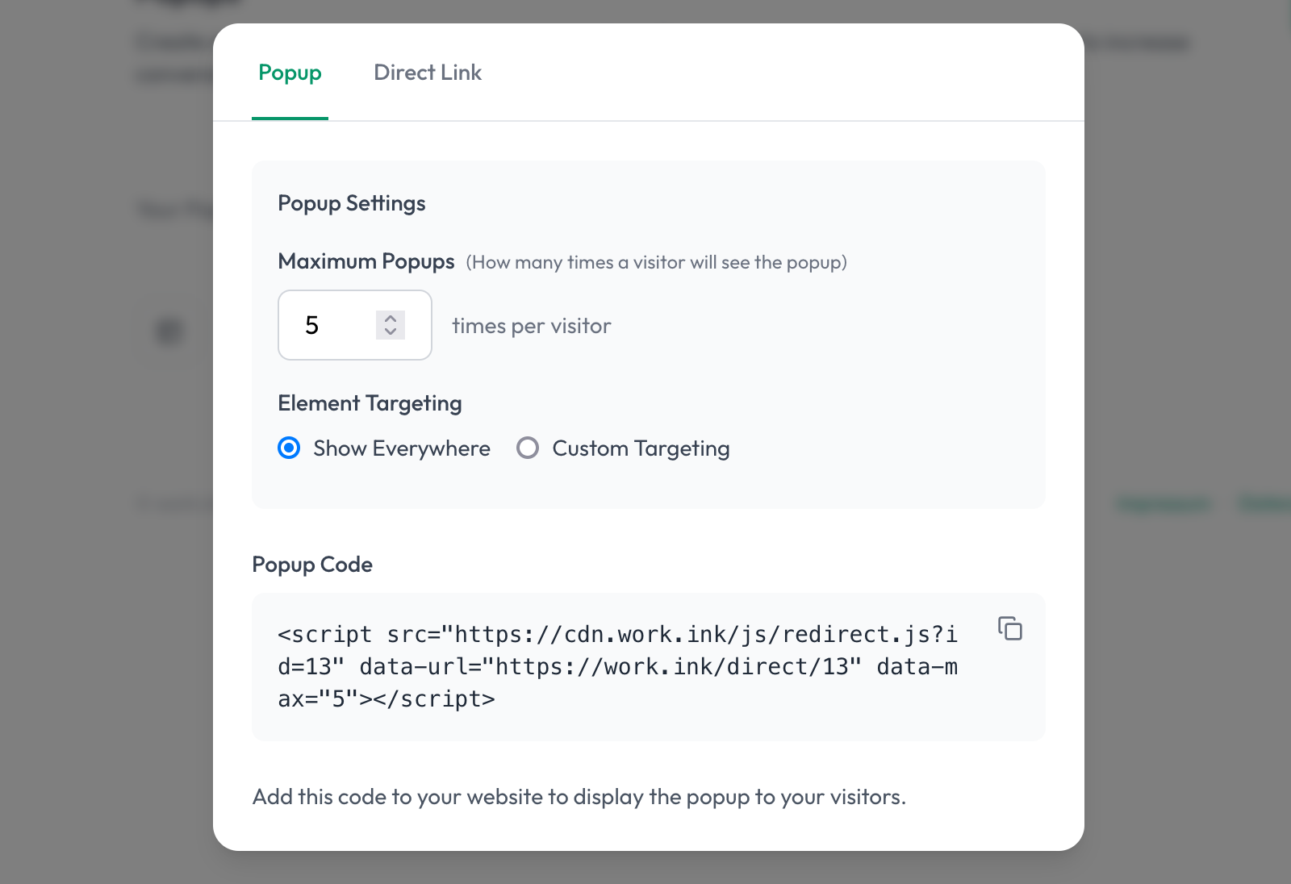1291x884 pixels.
Task: Increase maximum popups with the up arrow
Action: 391,318
